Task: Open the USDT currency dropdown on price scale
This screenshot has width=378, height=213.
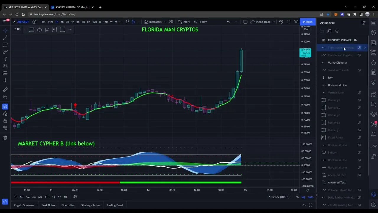Action: pyautogui.click(x=307, y=29)
